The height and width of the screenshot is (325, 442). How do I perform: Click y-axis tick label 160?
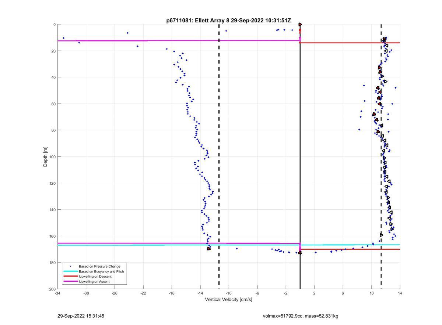52,236
